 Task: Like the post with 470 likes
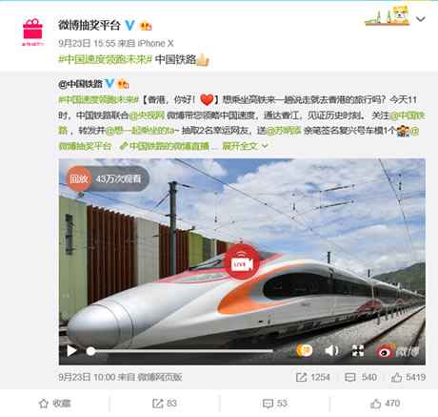385,404
